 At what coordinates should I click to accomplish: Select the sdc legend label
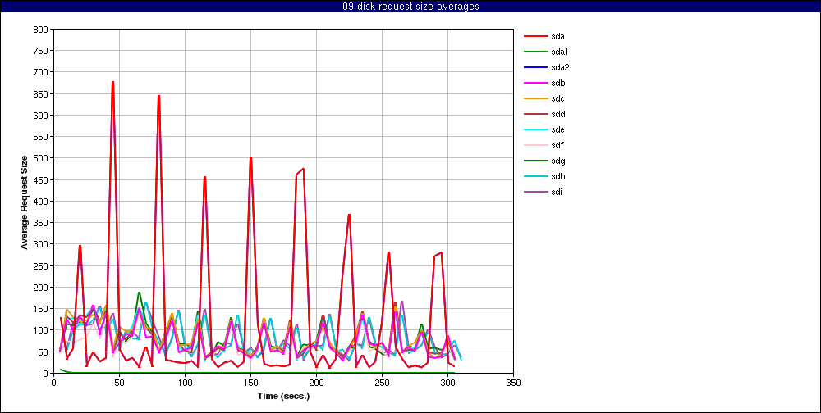557,99
